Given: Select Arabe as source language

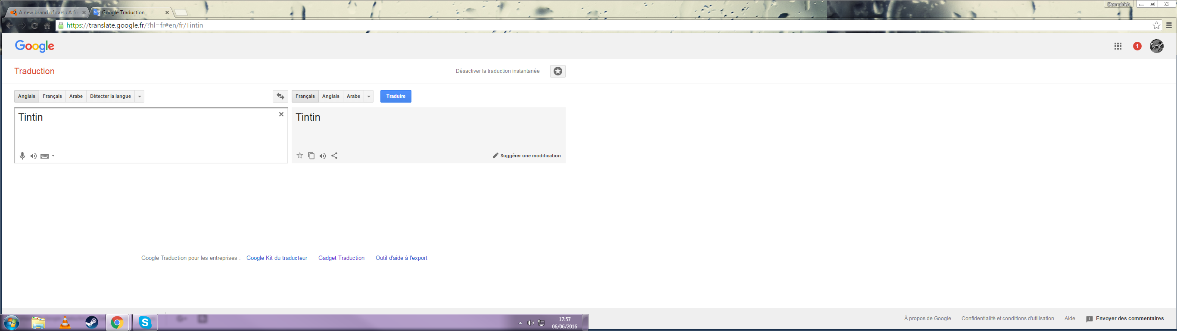Looking at the screenshot, I should click(76, 97).
